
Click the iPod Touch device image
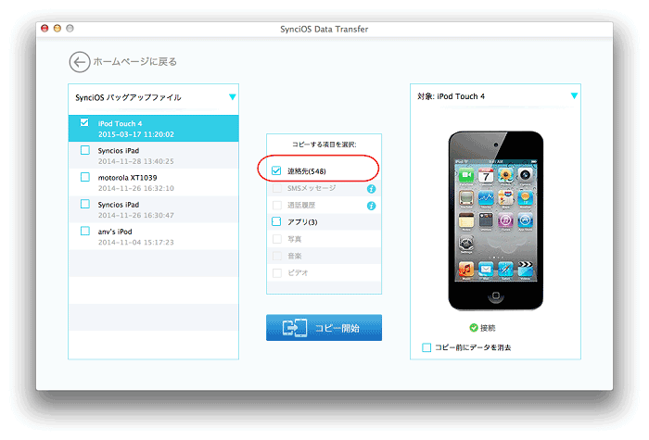click(495, 220)
